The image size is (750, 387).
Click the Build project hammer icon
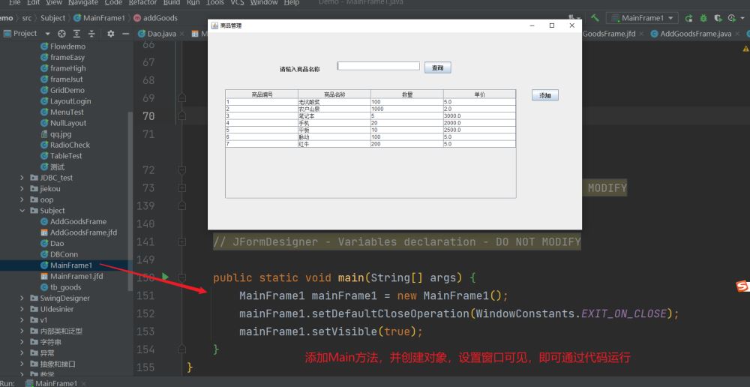click(x=595, y=18)
